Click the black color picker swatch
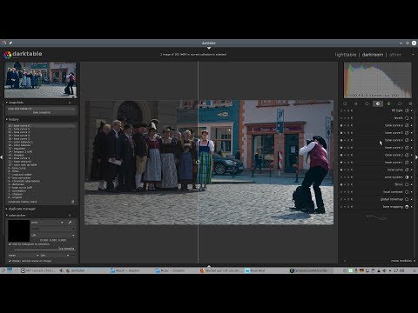 pyautogui.click(x=19, y=230)
